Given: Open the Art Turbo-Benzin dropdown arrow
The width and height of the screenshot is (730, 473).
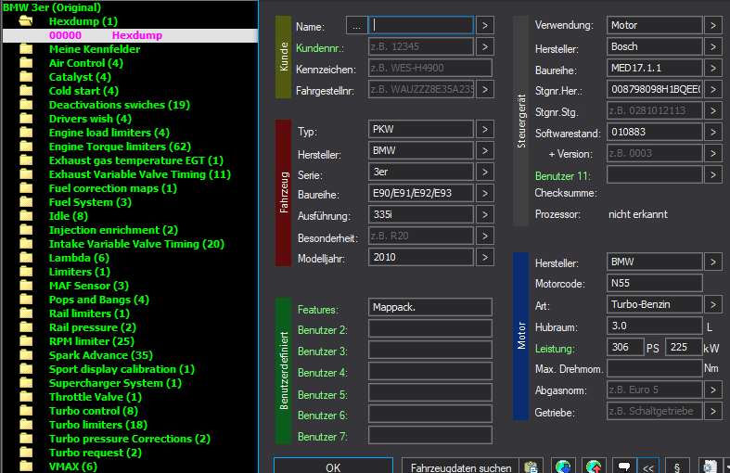Looking at the screenshot, I should click(712, 304).
